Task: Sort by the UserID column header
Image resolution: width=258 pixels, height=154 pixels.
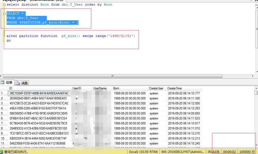Action: coord(81,88)
